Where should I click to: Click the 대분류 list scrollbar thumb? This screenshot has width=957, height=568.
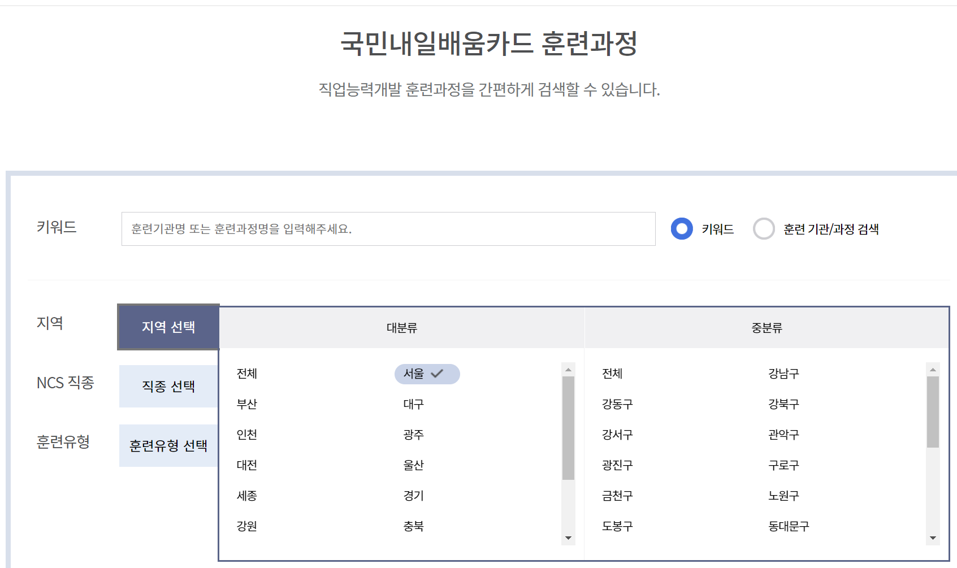569,428
